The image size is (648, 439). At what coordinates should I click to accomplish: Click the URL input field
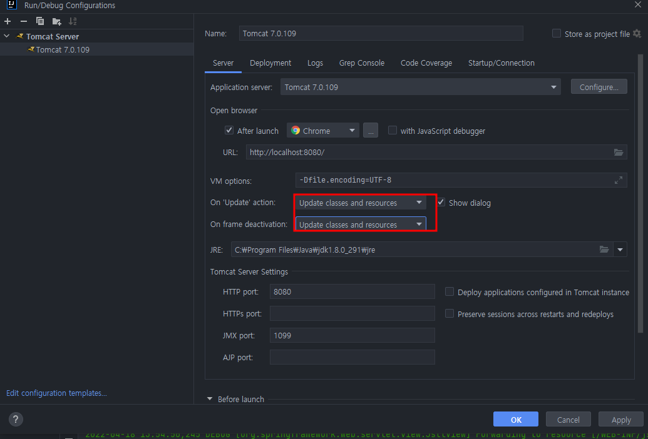pyautogui.click(x=436, y=152)
